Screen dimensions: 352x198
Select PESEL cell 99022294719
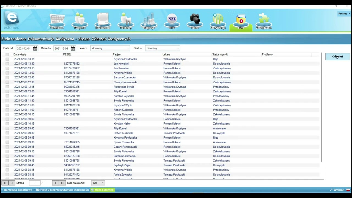click(72, 96)
